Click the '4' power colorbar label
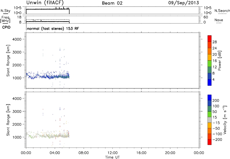Image resolution: width=230 pixels, height=159 pixels. [x=213, y=80]
